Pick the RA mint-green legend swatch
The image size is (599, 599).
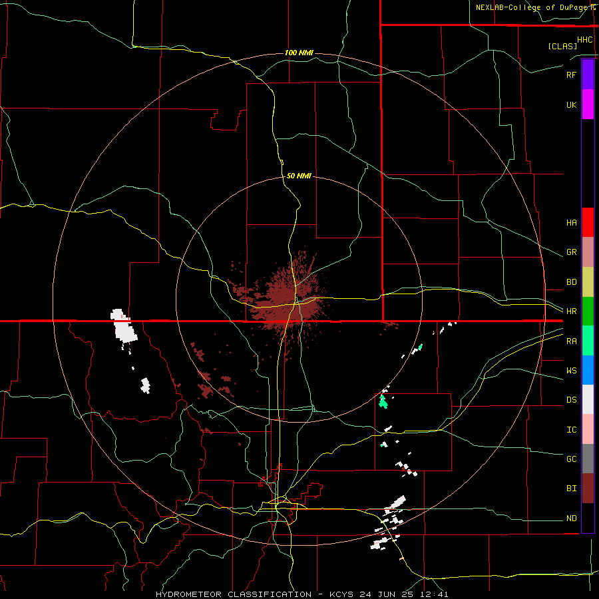click(588, 341)
